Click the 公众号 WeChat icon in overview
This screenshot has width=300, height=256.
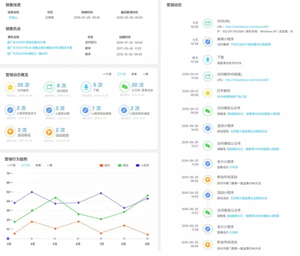coord(124,88)
